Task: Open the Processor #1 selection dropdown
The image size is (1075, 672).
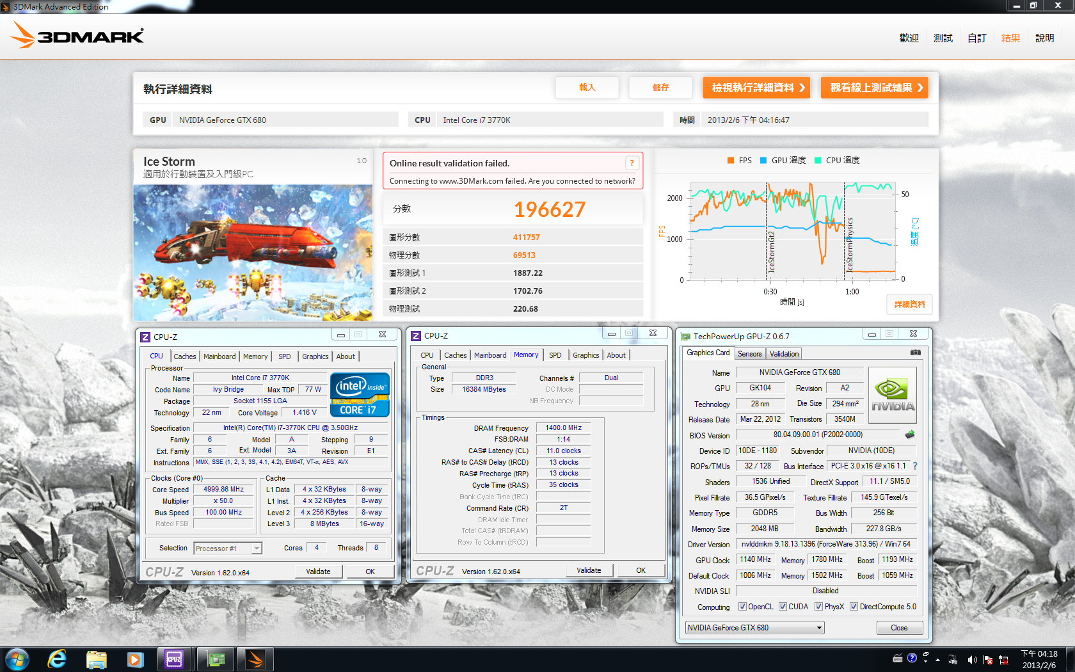Action: pyautogui.click(x=228, y=548)
